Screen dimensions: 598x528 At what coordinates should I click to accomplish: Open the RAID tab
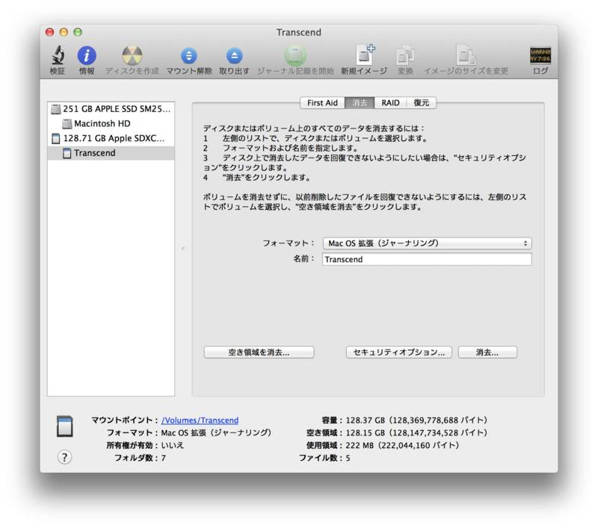point(389,103)
